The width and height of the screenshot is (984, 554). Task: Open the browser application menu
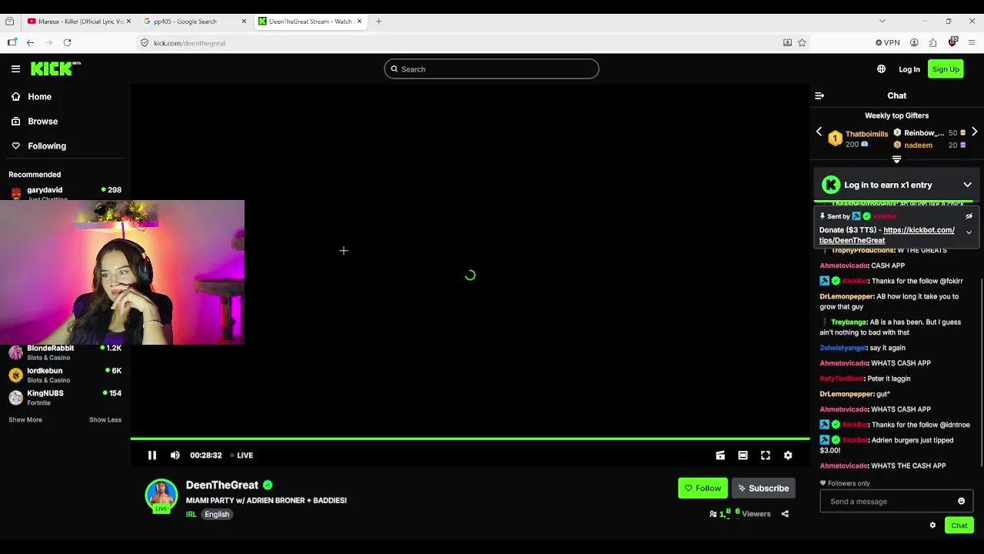click(972, 43)
